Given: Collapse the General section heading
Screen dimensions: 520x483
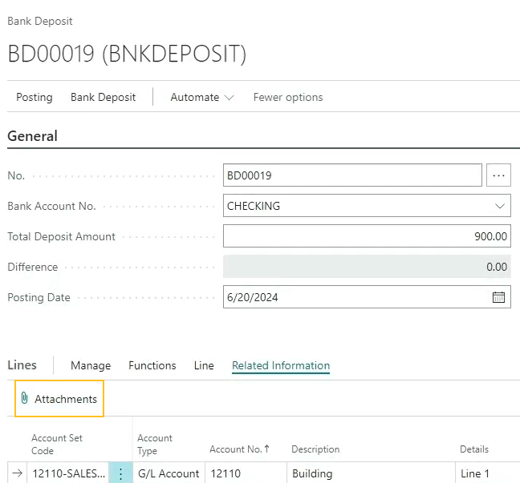Looking at the screenshot, I should point(32,136).
